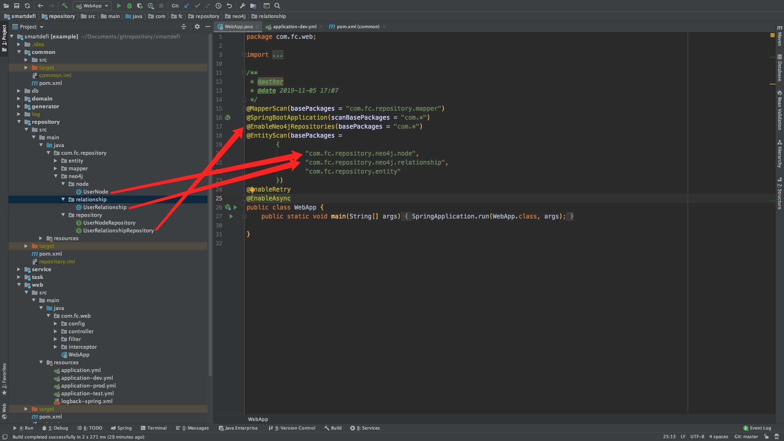Screen dimensions: 784x441
Task: Start debugging with the bug icon
Action: point(129,6)
